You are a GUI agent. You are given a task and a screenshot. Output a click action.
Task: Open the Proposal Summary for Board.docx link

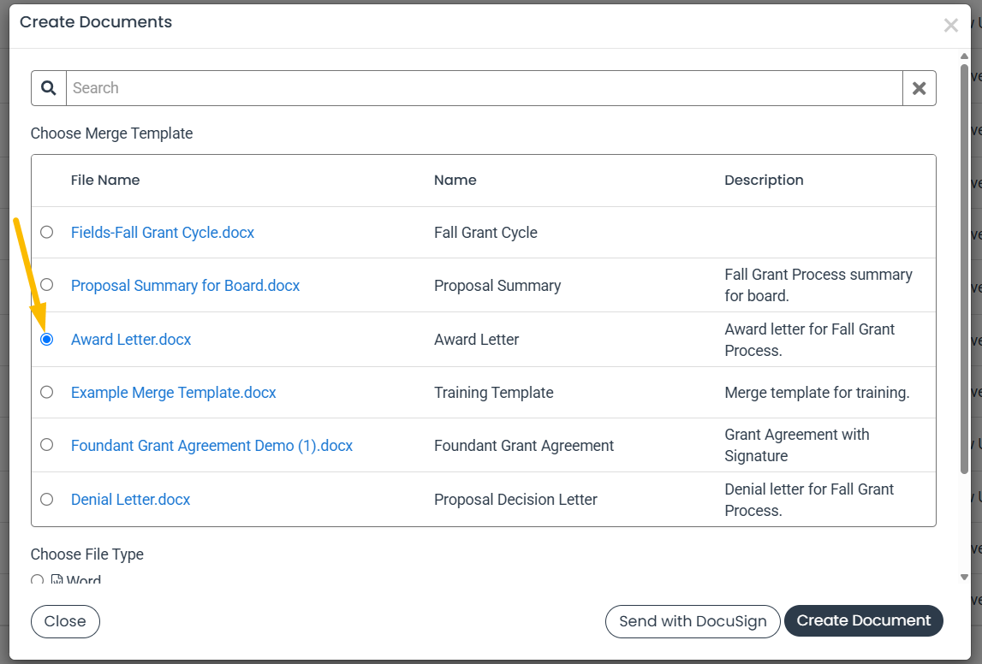coord(186,286)
